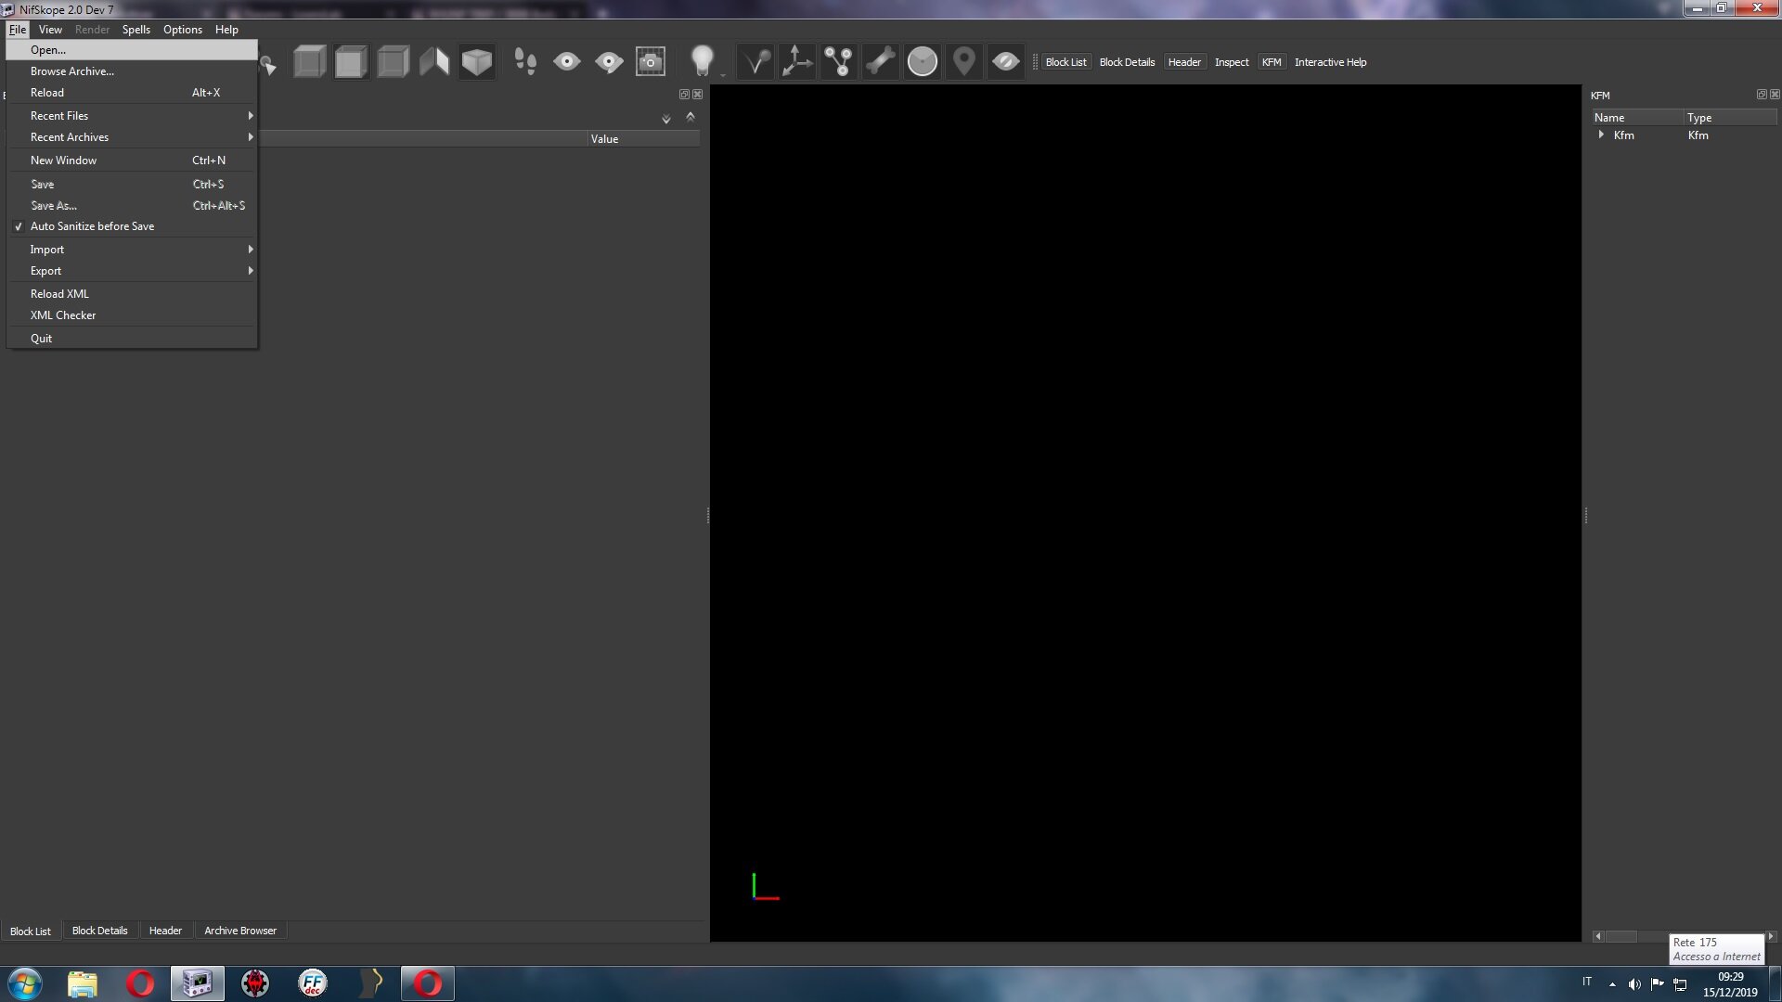Screen dimensions: 1782x1002
Task: Toggle Block List in the toolbar
Action: tap(1065, 62)
